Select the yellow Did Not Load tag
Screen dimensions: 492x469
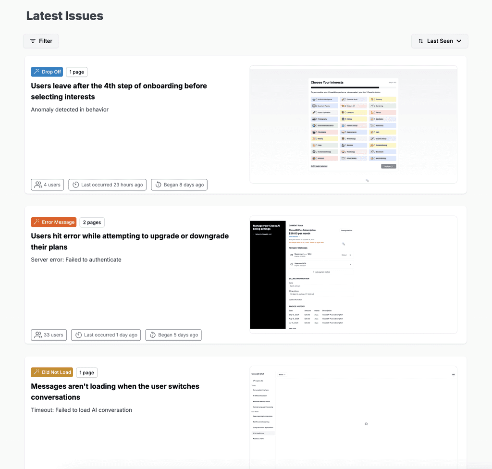51,372
